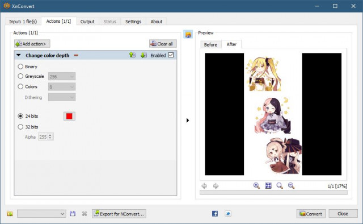Go to next preview image arrow
Image resolution: width=363 pixels, height=224 pixels.
tap(216, 186)
